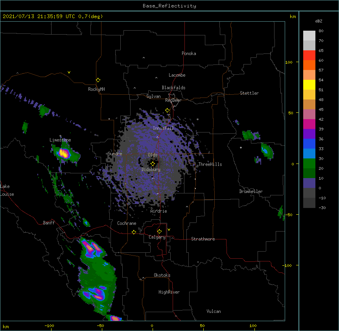Click the Vulcan label
Viewport: 339px width, 331px height.
pyautogui.click(x=214, y=311)
